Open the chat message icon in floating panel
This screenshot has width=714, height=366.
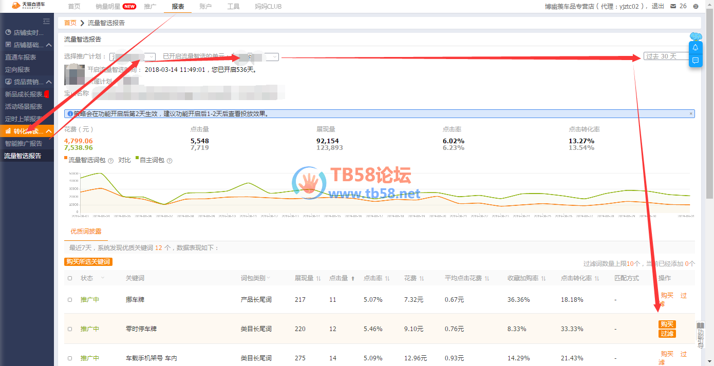[x=695, y=61]
